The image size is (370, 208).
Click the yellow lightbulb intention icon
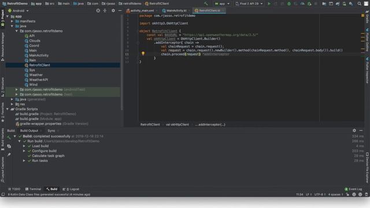tap(143, 54)
